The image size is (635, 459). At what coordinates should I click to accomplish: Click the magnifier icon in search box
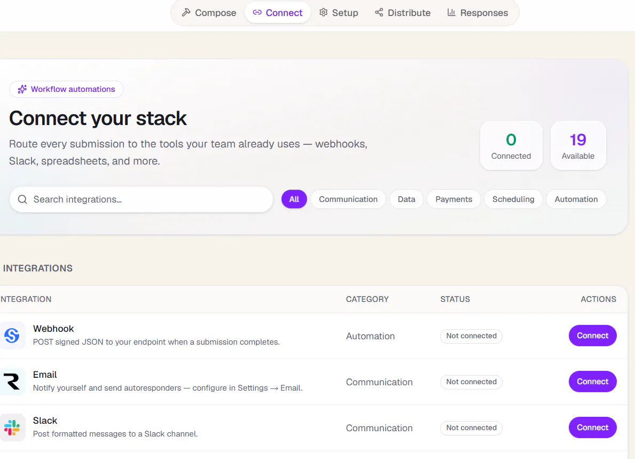(x=22, y=199)
